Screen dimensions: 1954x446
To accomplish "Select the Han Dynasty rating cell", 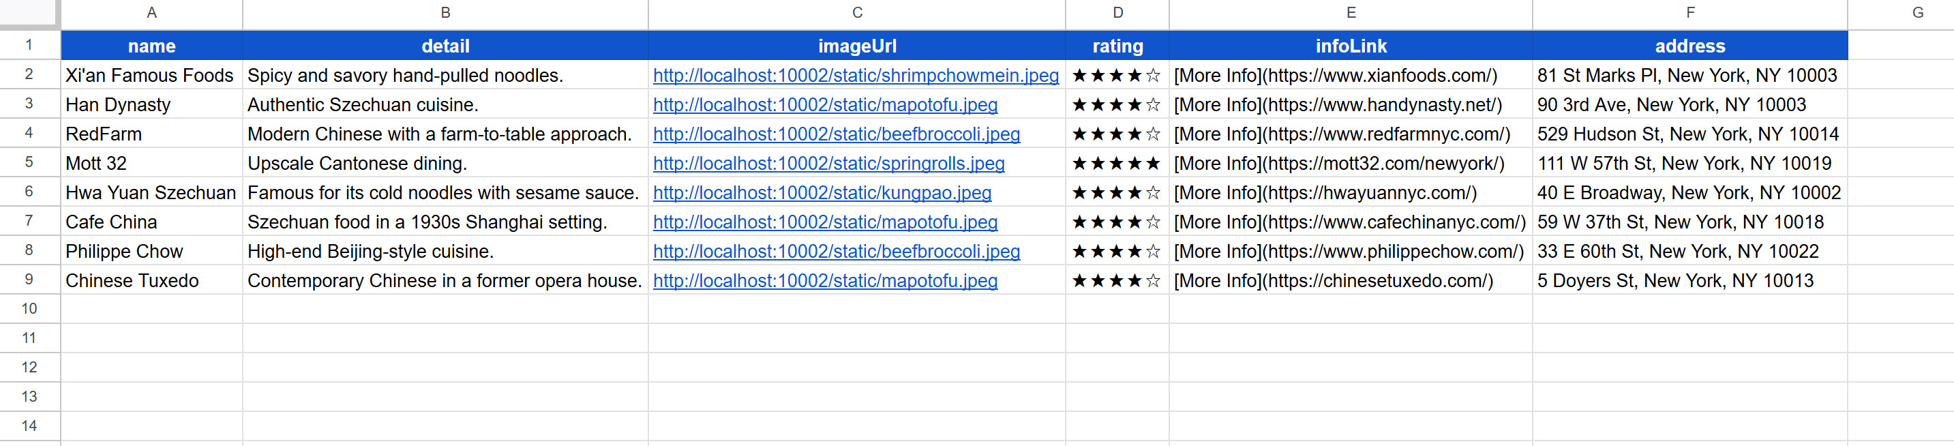I will [1117, 106].
